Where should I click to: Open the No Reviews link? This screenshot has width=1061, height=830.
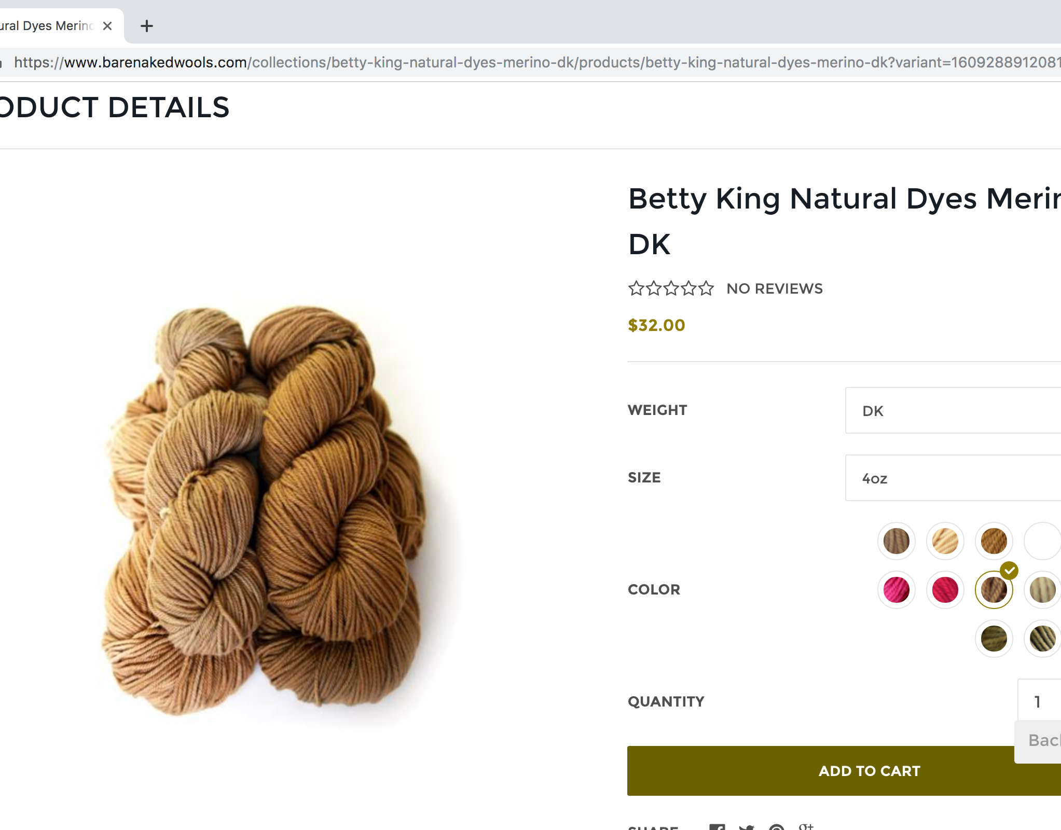(x=775, y=288)
